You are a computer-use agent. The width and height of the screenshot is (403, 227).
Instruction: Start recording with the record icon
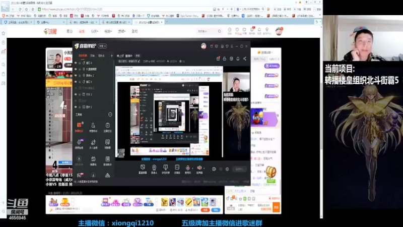click(x=214, y=169)
